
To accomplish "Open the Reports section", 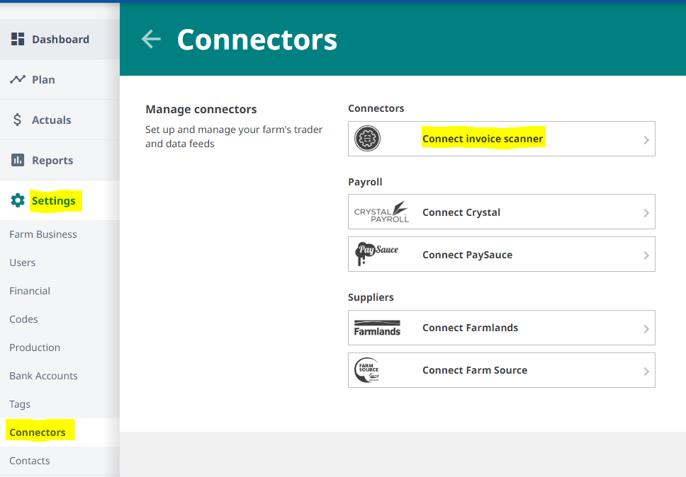I will [x=60, y=161].
